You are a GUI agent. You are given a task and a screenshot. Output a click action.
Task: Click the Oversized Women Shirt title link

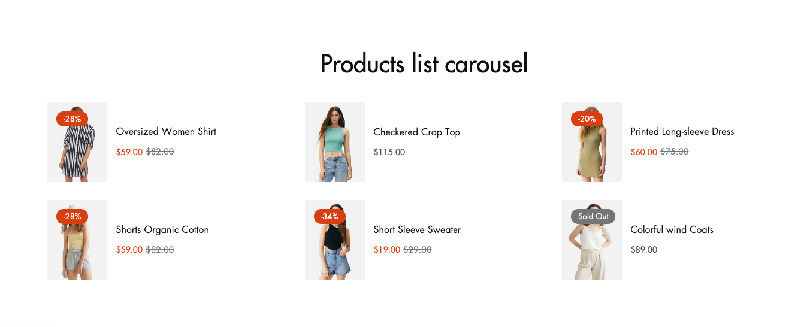point(166,132)
